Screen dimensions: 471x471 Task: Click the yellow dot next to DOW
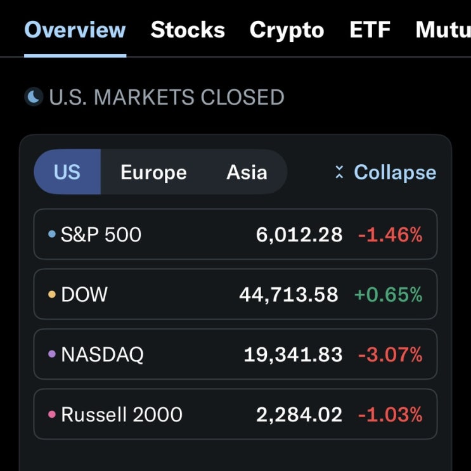[52, 294]
